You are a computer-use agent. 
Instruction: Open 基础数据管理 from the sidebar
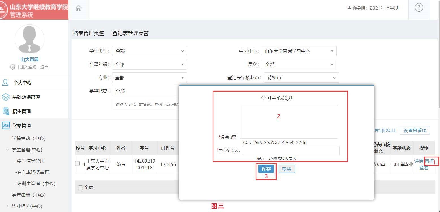tap(26, 97)
